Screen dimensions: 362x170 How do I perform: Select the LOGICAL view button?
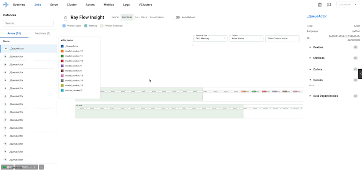pyautogui.click(x=115, y=17)
